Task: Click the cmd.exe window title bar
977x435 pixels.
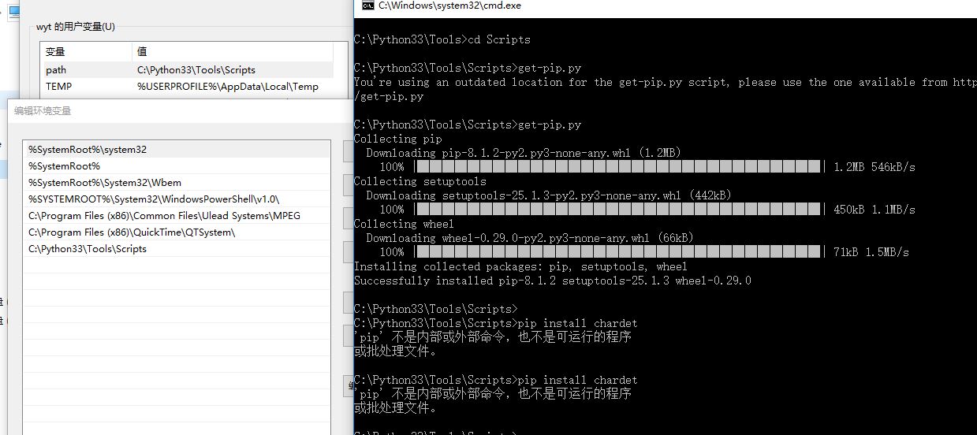Action: (631, 6)
